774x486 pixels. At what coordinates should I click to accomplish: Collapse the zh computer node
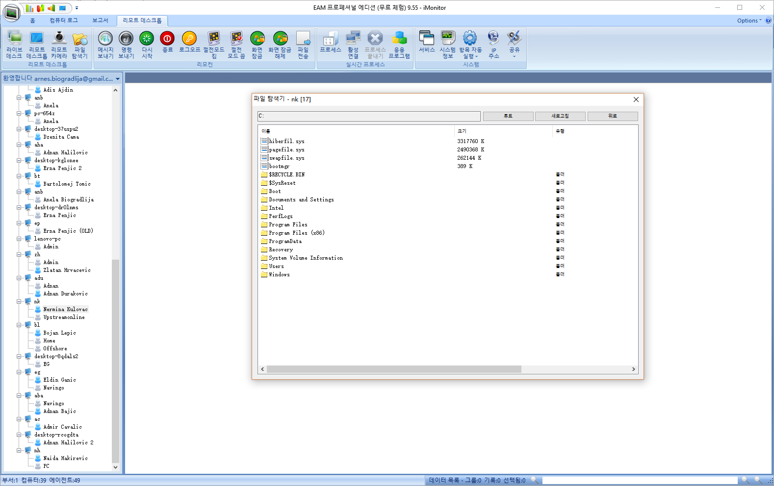pos(19,254)
